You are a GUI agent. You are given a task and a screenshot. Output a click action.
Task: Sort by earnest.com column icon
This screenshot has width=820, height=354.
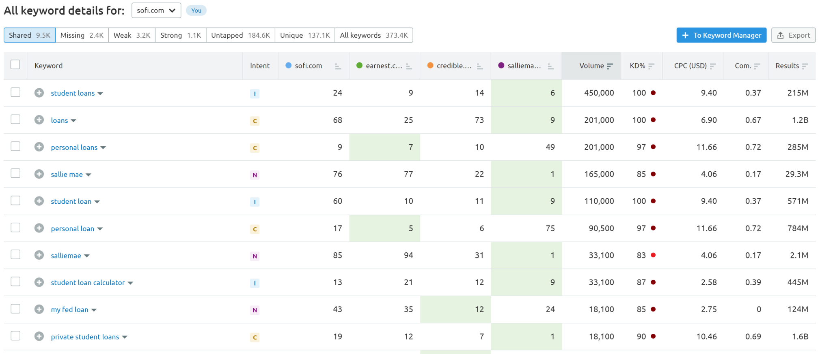409,66
